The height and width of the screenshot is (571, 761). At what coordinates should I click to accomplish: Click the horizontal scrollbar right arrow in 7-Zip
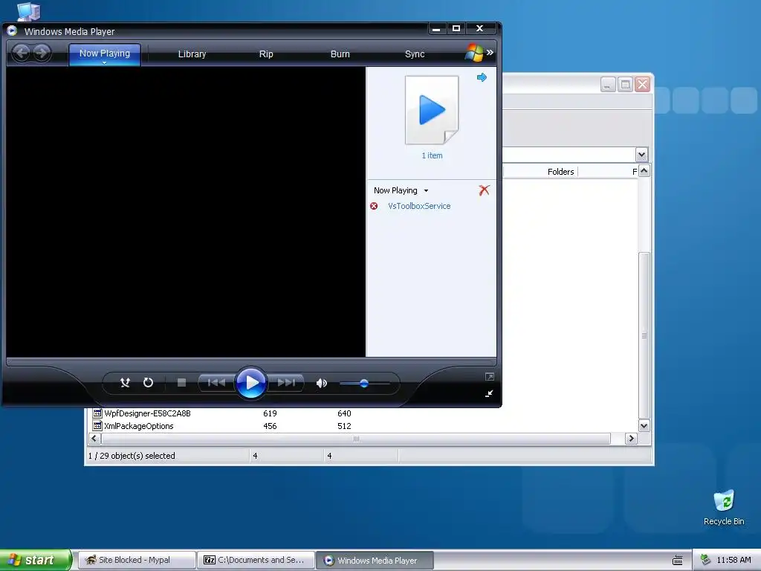(x=631, y=439)
